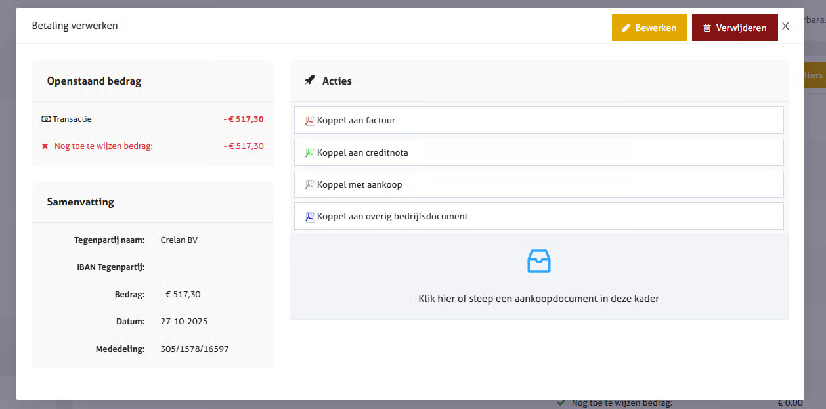The height and width of the screenshot is (409, 826).
Task: Click the aankoopdocument drop zone text
Action: [x=538, y=299]
